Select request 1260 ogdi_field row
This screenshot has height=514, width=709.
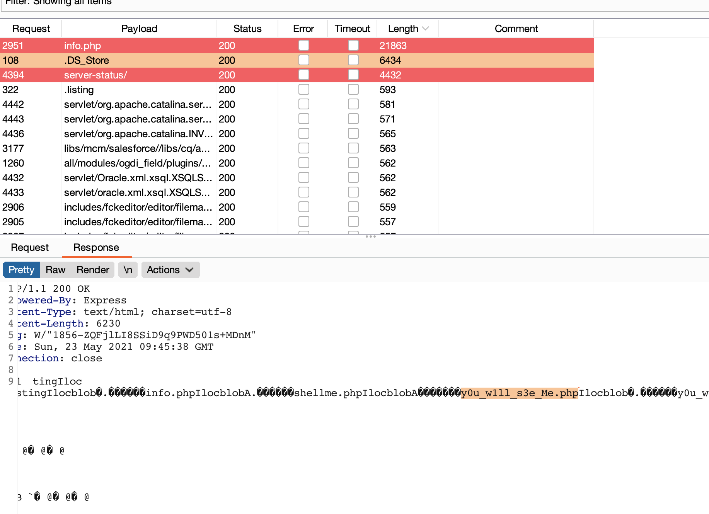tap(297, 163)
